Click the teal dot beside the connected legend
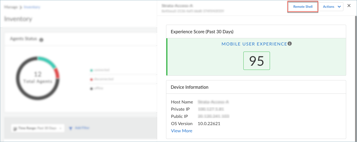Screen dimensions: 357x142 (91, 70)
